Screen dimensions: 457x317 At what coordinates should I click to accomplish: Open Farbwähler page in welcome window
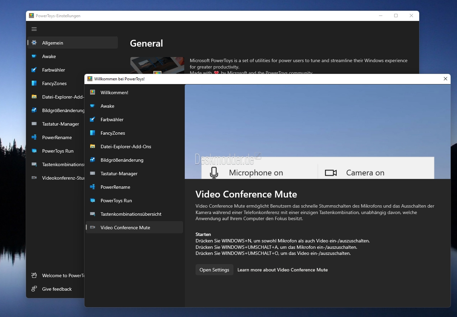pyautogui.click(x=134, y=120)
